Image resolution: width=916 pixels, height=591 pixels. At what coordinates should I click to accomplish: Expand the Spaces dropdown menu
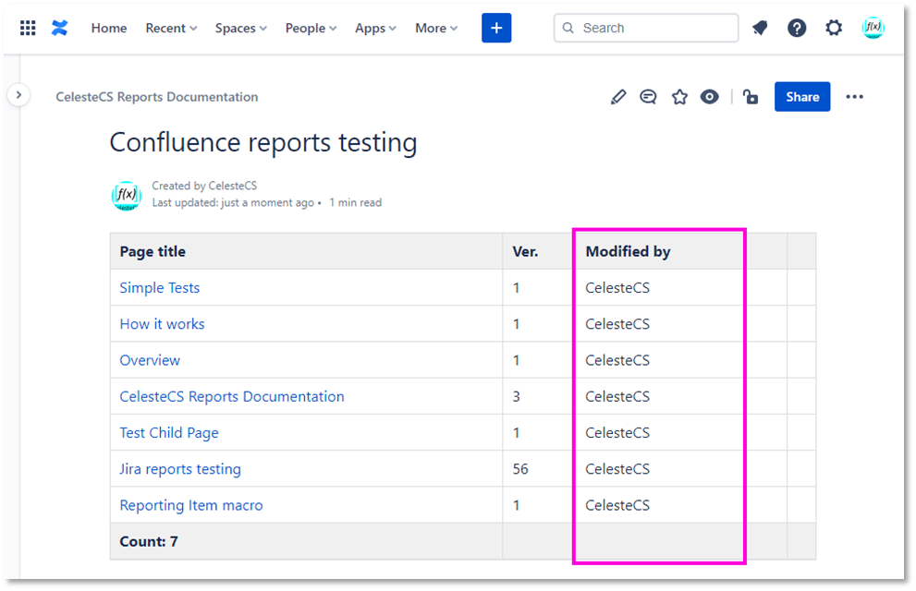240,28
